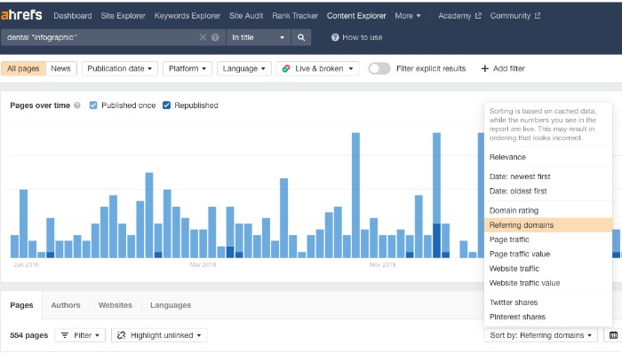Enable Filter explicit results switch

[x=379, y=68]
